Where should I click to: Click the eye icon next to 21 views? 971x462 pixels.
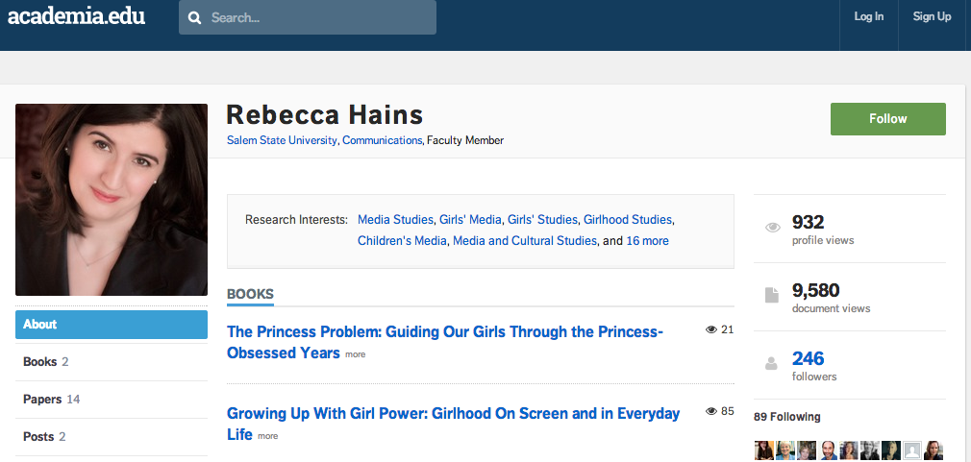[x=711, y=329]
